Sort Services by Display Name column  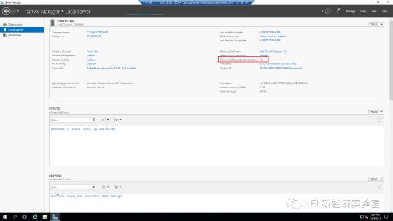(74, 196)
